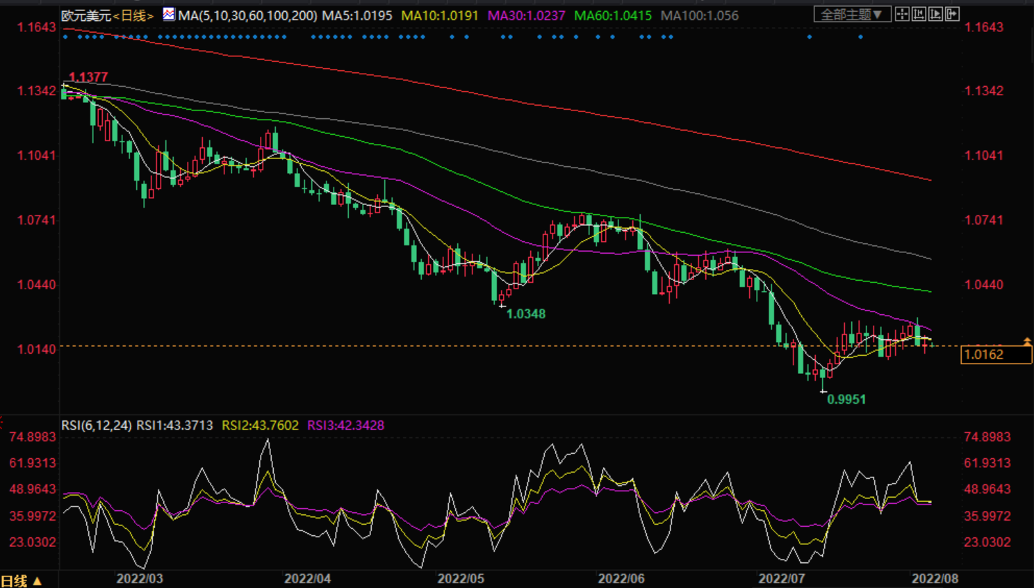Click the orange arrow above the price tag
This screenshot has width=1034, height=588.
pyautogui.click(x=1027, y=341)
